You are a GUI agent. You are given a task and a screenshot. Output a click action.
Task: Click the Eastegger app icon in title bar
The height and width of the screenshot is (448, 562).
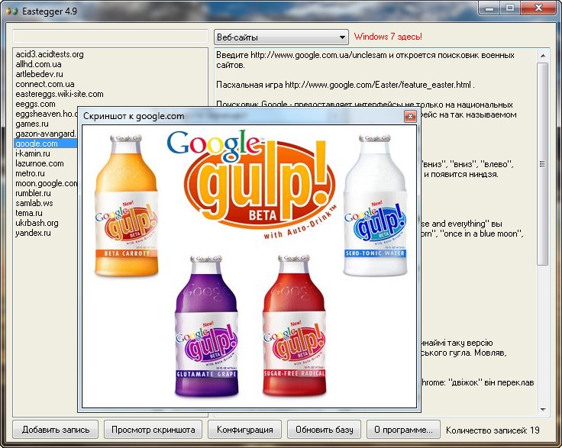point(11,11)
